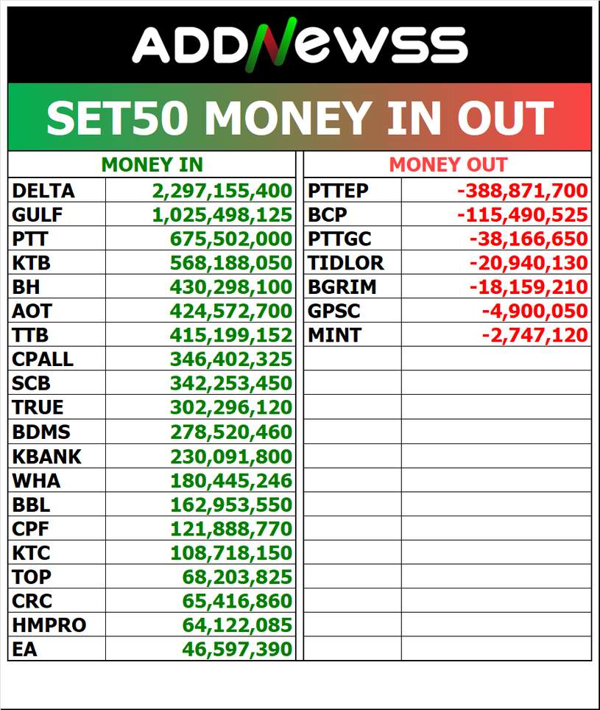
Task: Click the BGRIM stock symbol cell
Action: tap(342, 287)
